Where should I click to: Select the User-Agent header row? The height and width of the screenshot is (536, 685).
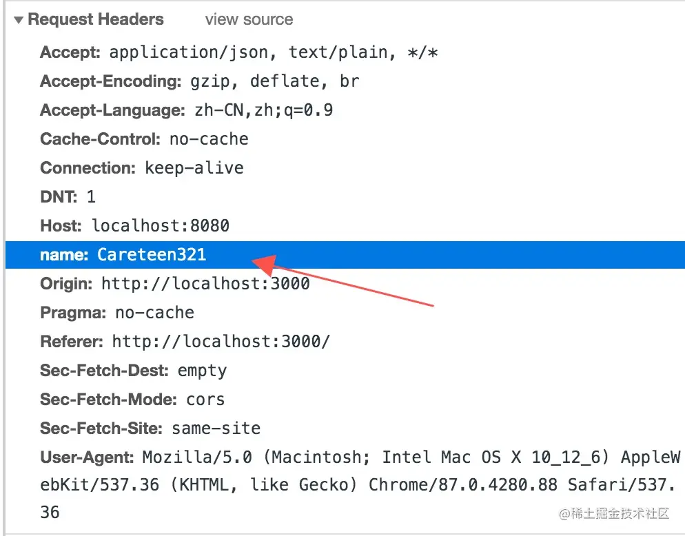(360, 484)
